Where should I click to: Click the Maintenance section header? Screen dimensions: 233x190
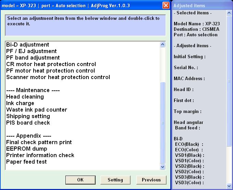pyautogui.click(x=33, y=90)
